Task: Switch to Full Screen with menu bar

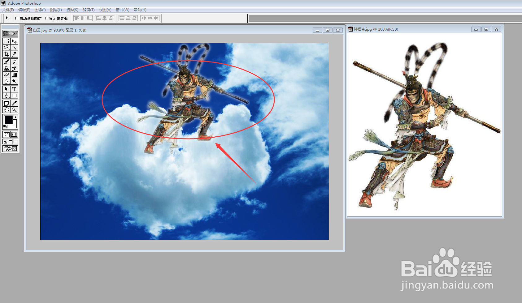Action: 10,142
